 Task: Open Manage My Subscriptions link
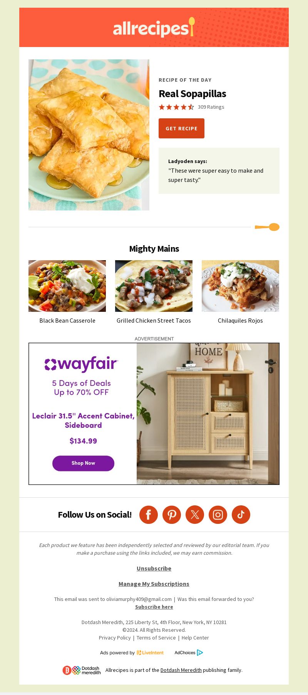click(154, 584)
